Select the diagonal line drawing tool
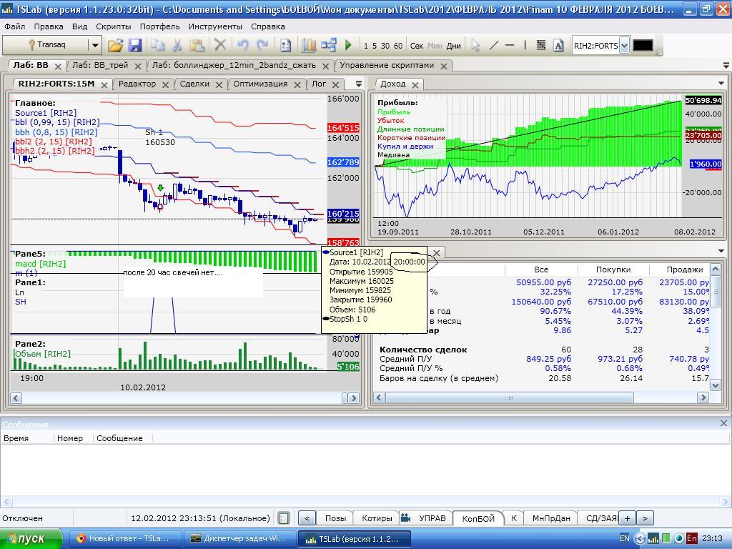This screenshot has height=549, width=732. (493, 45)
